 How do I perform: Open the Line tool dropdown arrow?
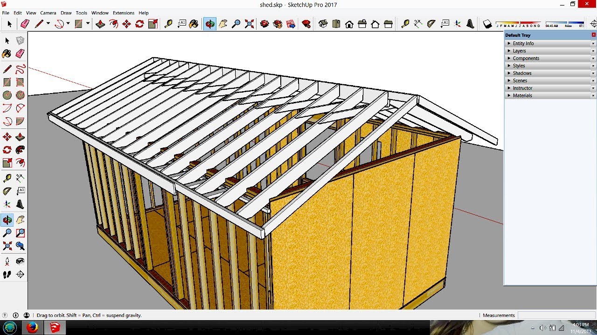(48, 24)
